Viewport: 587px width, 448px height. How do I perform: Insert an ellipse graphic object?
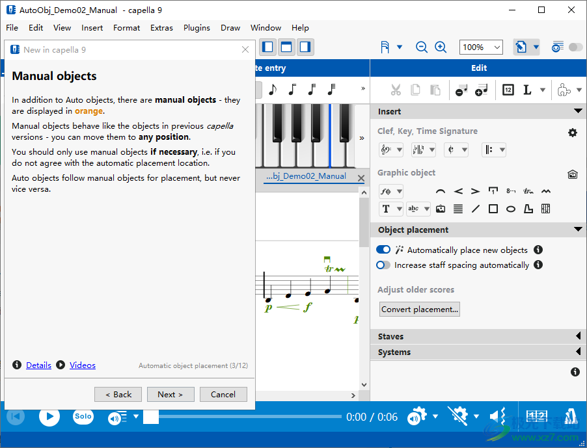coord(511,209)
